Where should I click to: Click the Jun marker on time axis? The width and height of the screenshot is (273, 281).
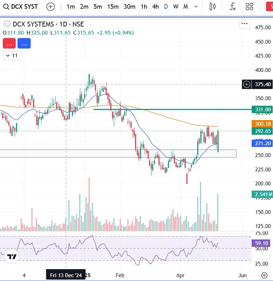pos(242,275)
